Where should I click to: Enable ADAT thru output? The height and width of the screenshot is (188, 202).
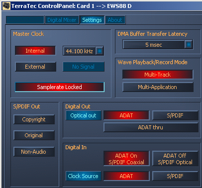click(151, 127)
